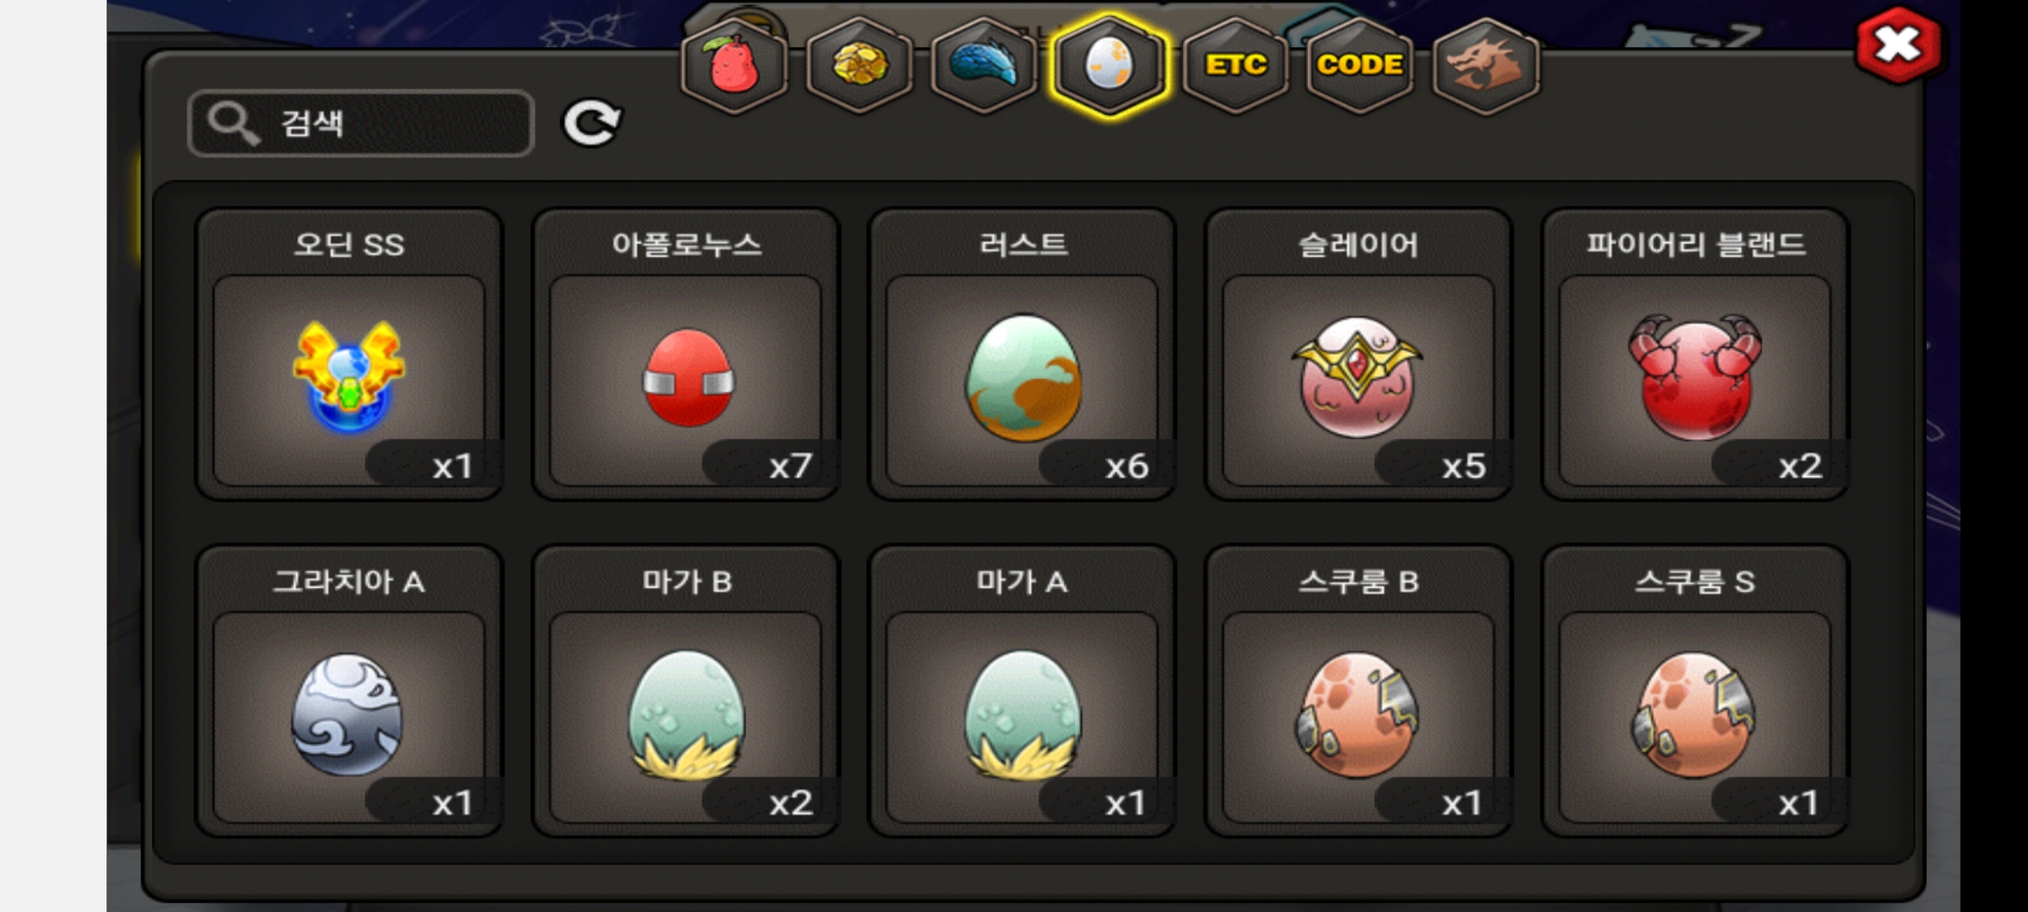Viewport: 2028px width, 912px height.
Task: Select the 마가 A egg
Action: pyautogui.click(x=1022, y=692)
